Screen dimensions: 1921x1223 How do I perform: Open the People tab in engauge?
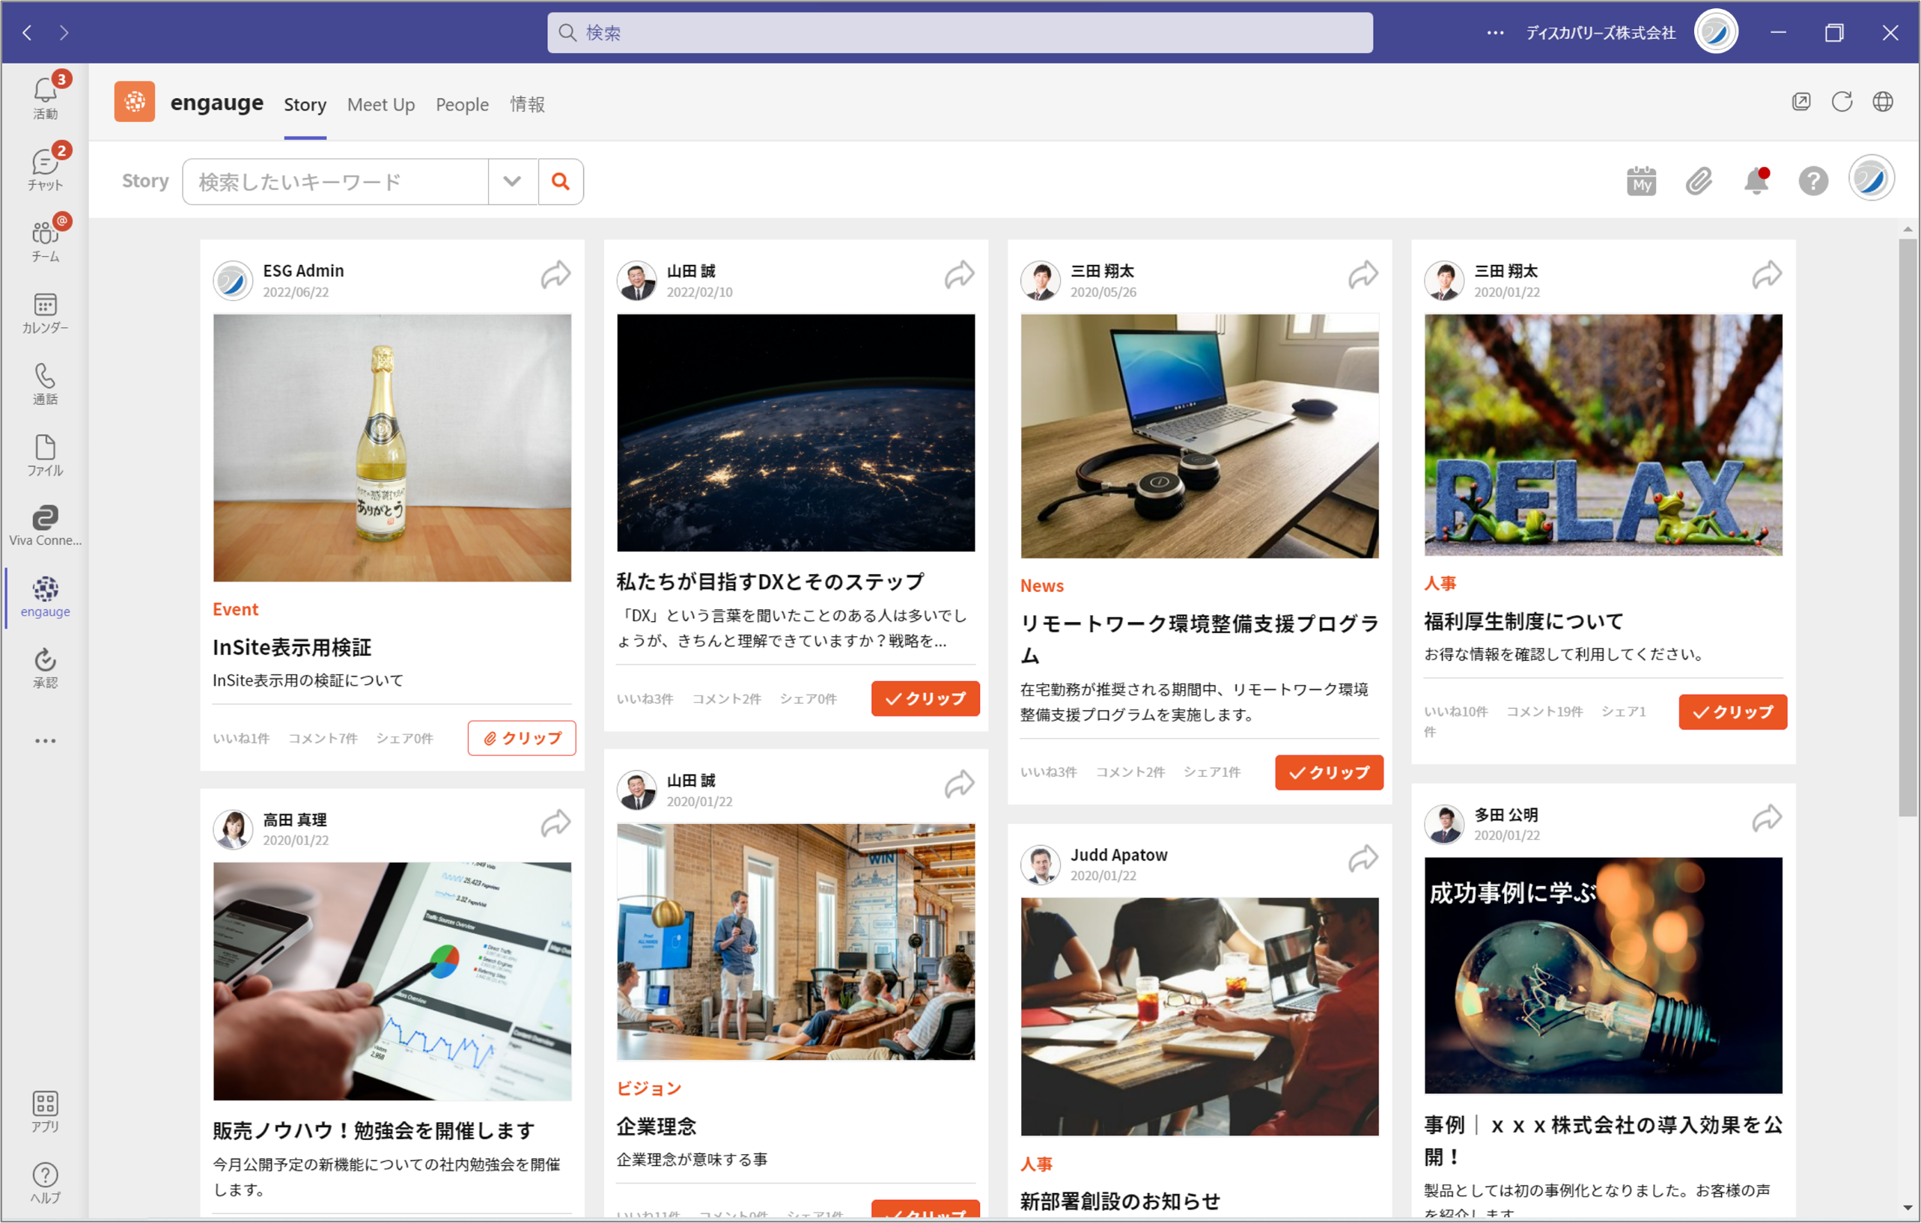pyautogui.click(x=462, y=105)
